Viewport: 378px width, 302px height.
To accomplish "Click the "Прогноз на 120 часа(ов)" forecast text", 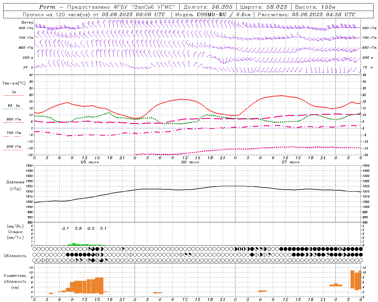I will pyautogui.click(x=57, y=14).
